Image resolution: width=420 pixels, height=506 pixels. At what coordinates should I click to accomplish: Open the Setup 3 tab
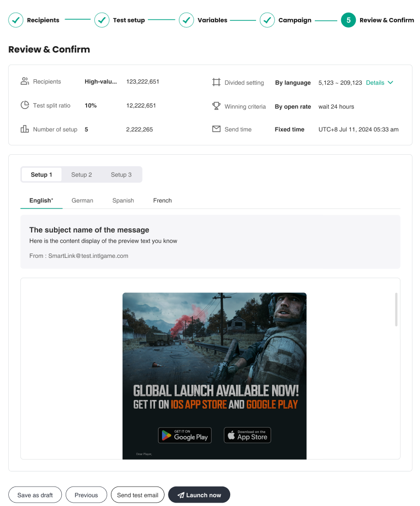(121, 175)
